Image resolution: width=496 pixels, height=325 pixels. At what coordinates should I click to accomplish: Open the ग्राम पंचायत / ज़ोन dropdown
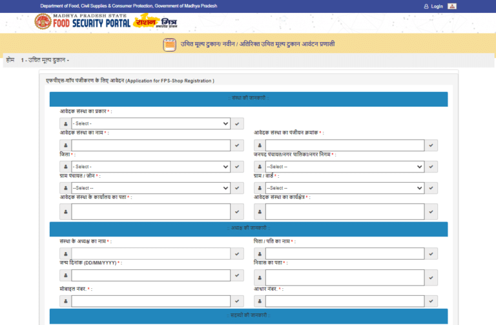[151, 188]
